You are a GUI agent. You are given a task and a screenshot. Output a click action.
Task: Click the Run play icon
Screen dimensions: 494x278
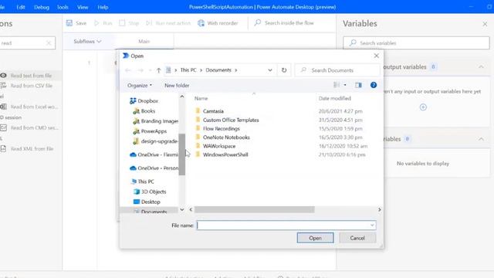(96, 23)
